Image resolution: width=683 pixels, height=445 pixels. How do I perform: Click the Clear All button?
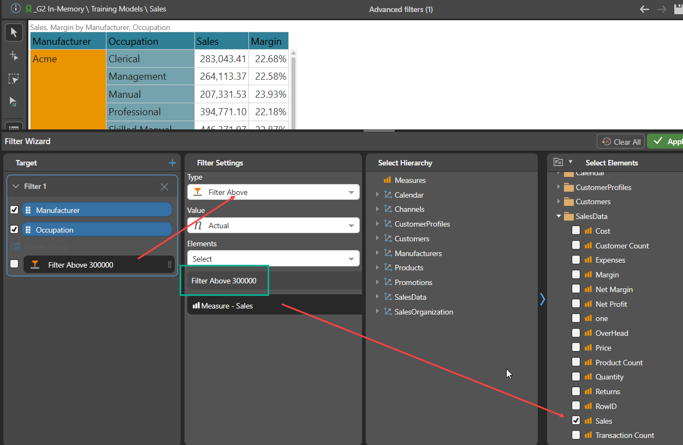[621, 142]
